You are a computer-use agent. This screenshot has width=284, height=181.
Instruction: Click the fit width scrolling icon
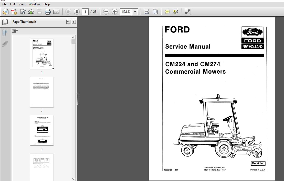pos(146,12)
